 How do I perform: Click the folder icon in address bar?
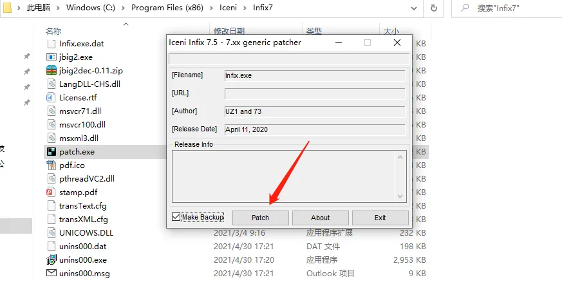click(x=6, y=8)
